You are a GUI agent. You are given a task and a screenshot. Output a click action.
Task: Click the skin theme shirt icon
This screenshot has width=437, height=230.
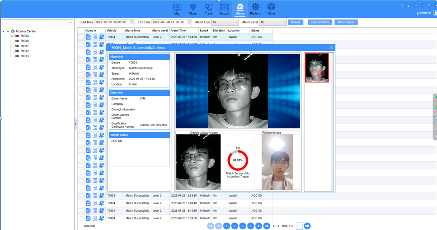[402, 5]
